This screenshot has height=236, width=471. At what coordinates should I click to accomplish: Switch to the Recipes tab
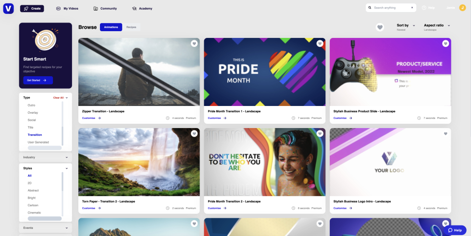click(131, 27)
